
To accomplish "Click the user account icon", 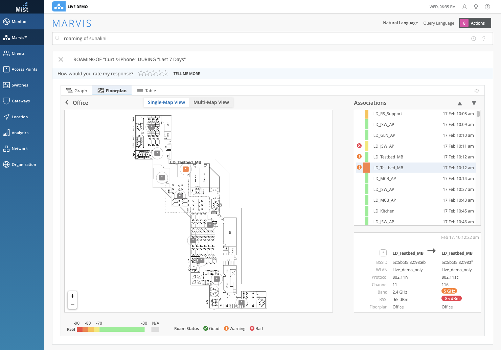I will (x=464, y=7).
